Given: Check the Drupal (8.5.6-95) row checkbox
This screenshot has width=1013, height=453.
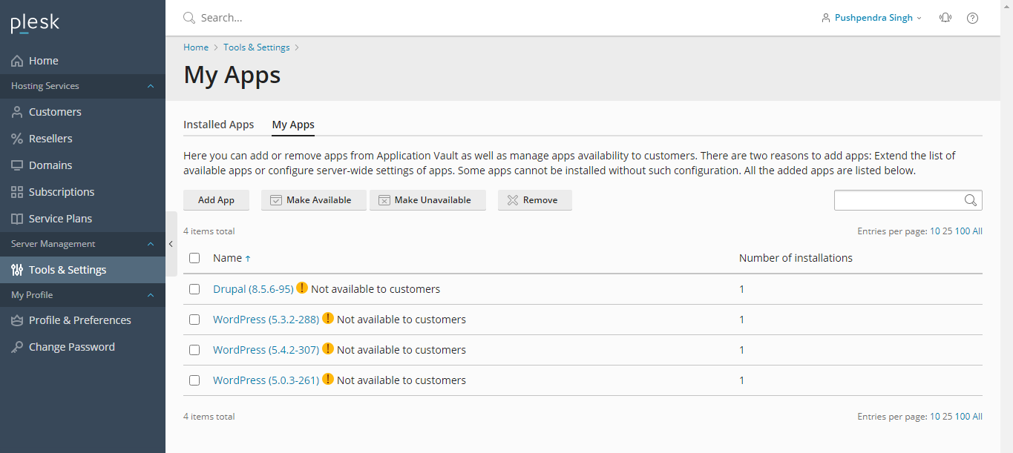Looking at the screenshot, I should point(194,289).
